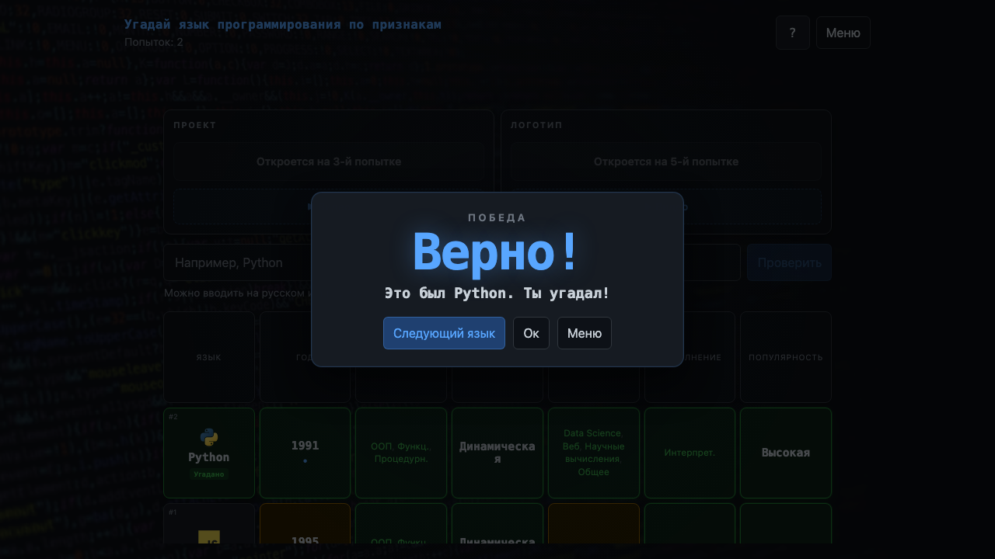
Task: Select the Интерпрет. execution cell
Action: (690, 453)
